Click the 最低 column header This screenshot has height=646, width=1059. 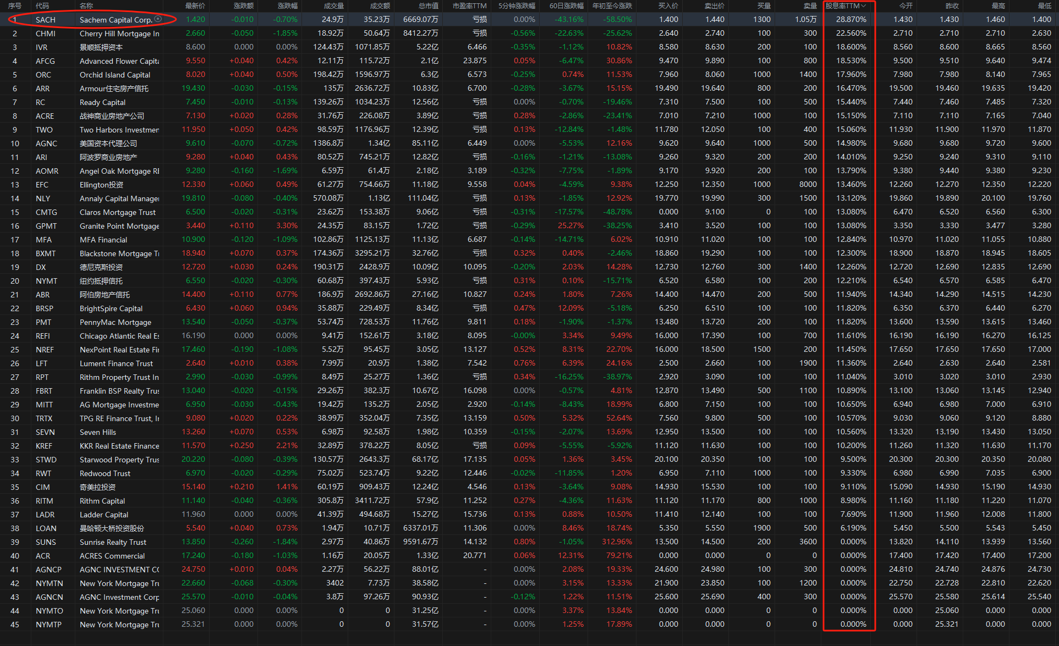click(x=1044, y=6)
